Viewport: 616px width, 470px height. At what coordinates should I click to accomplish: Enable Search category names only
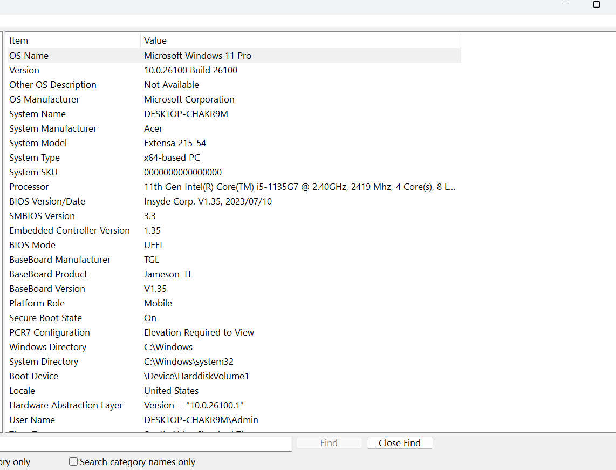73,461
